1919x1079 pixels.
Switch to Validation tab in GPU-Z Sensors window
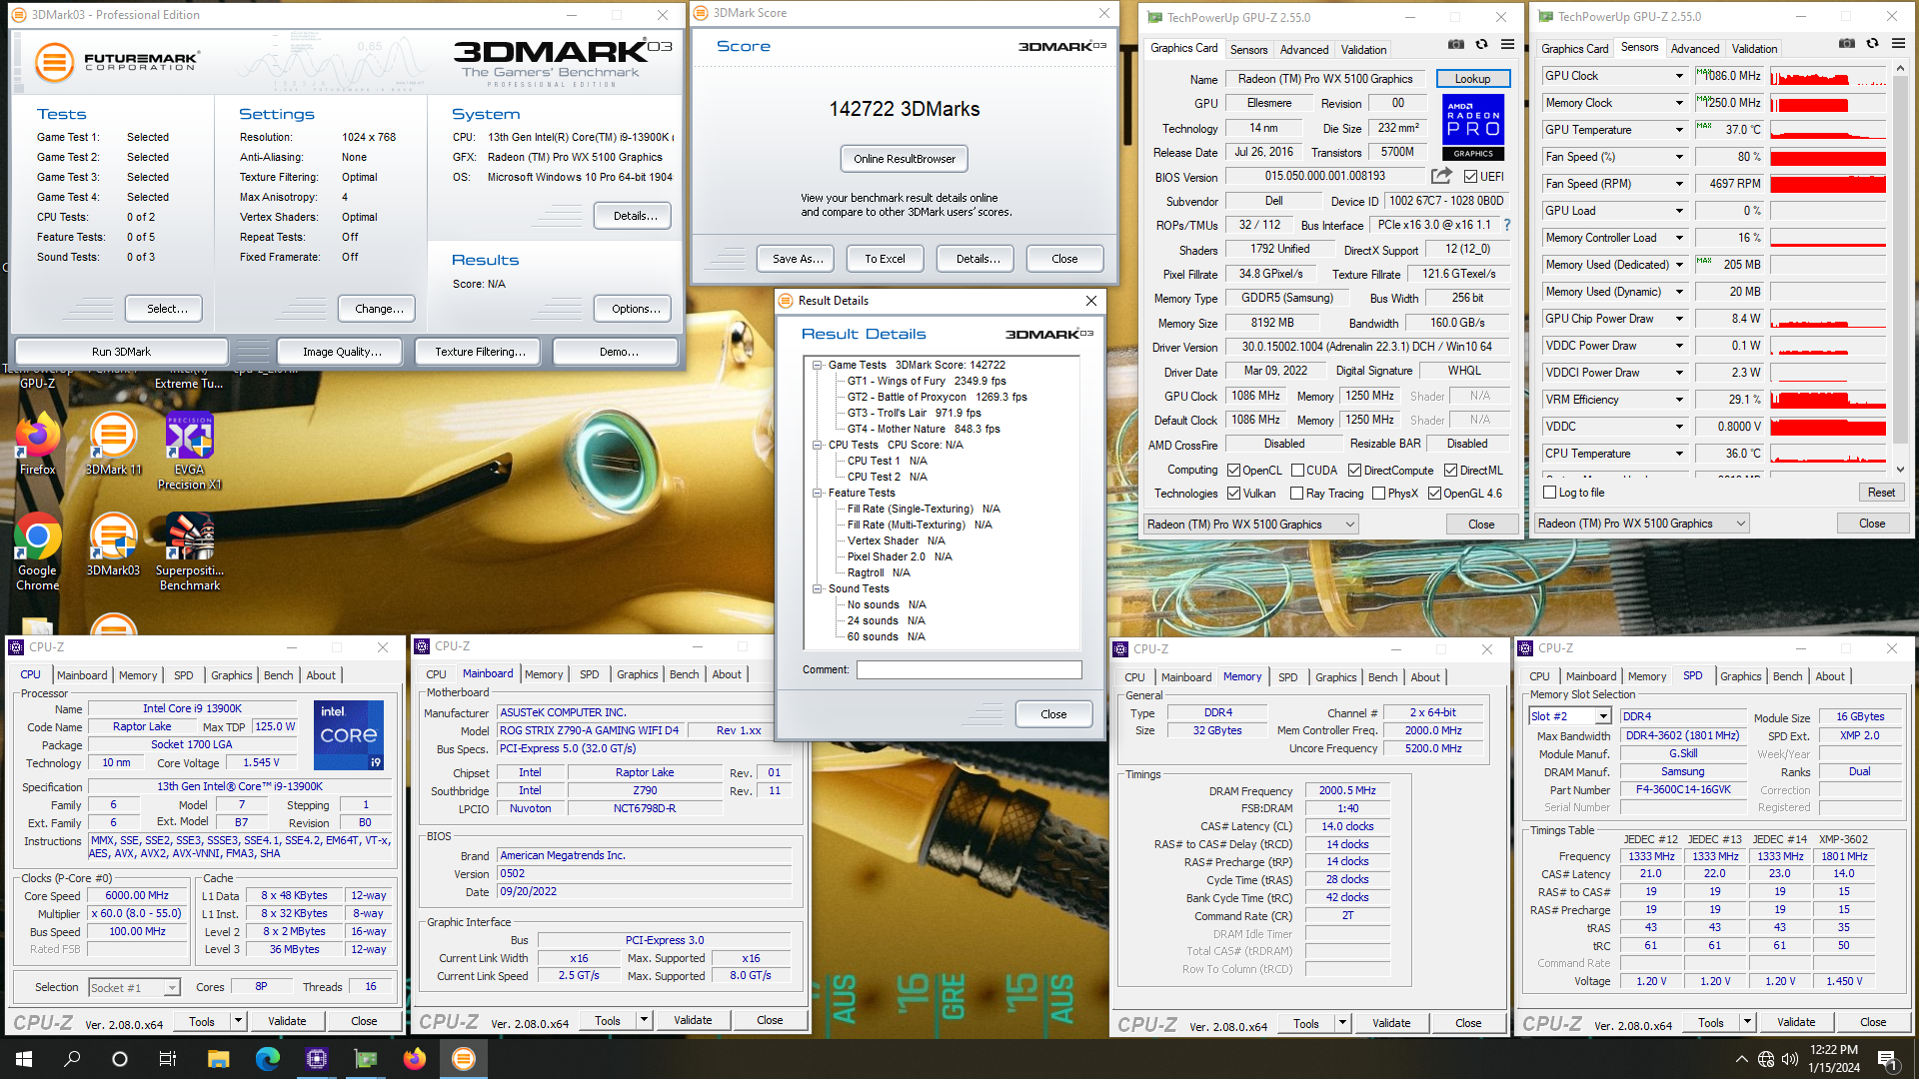[1754, 48]
